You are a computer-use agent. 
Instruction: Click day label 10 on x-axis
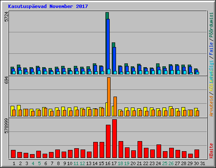pos(70,163)
